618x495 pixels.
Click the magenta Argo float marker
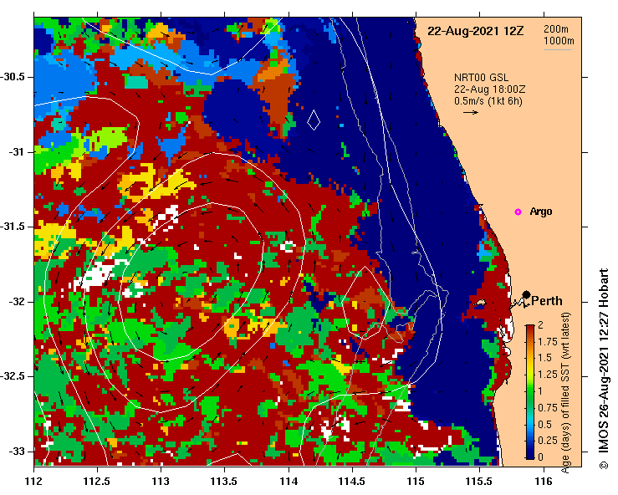(x=518, y=212)
